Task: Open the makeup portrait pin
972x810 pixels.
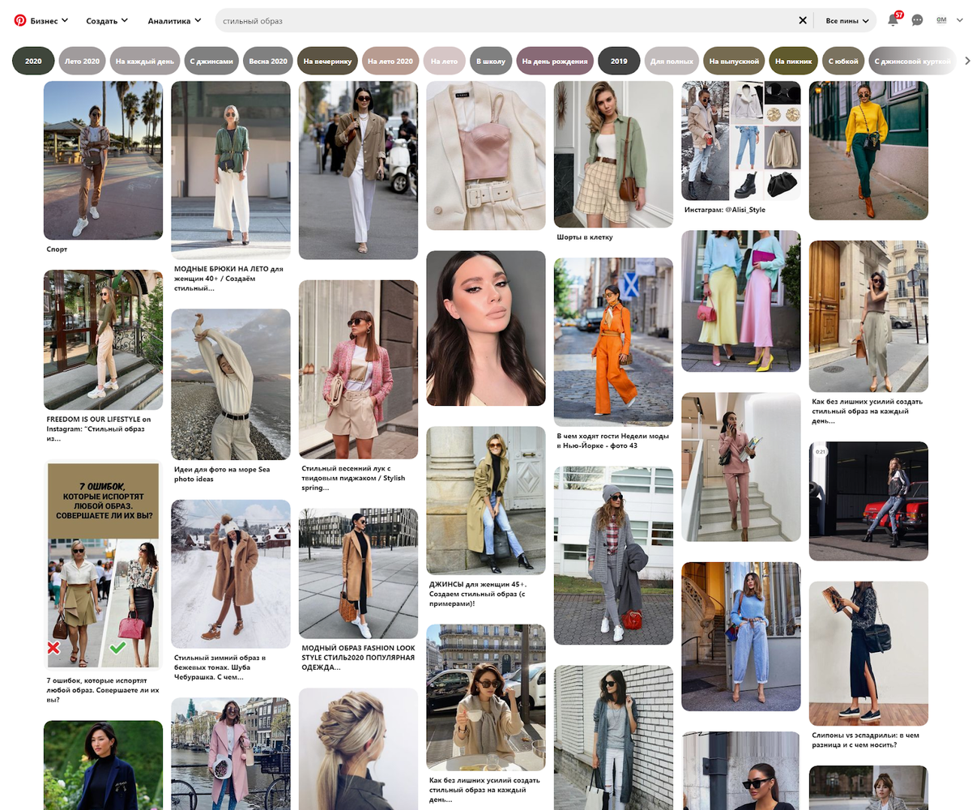Action: (486, 328)
